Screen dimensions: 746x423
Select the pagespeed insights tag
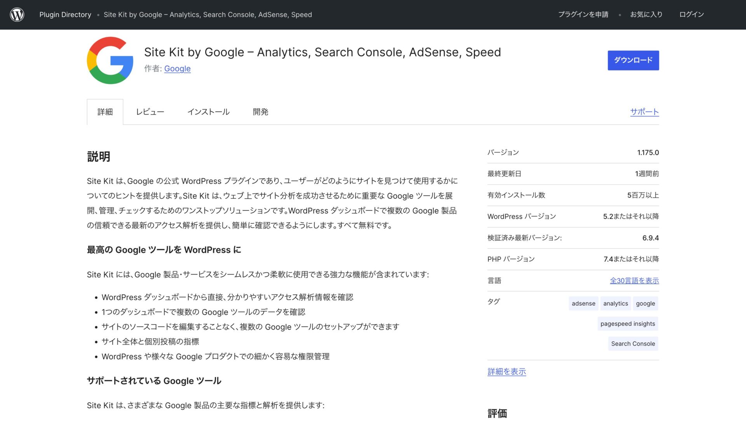coord(627,323)
